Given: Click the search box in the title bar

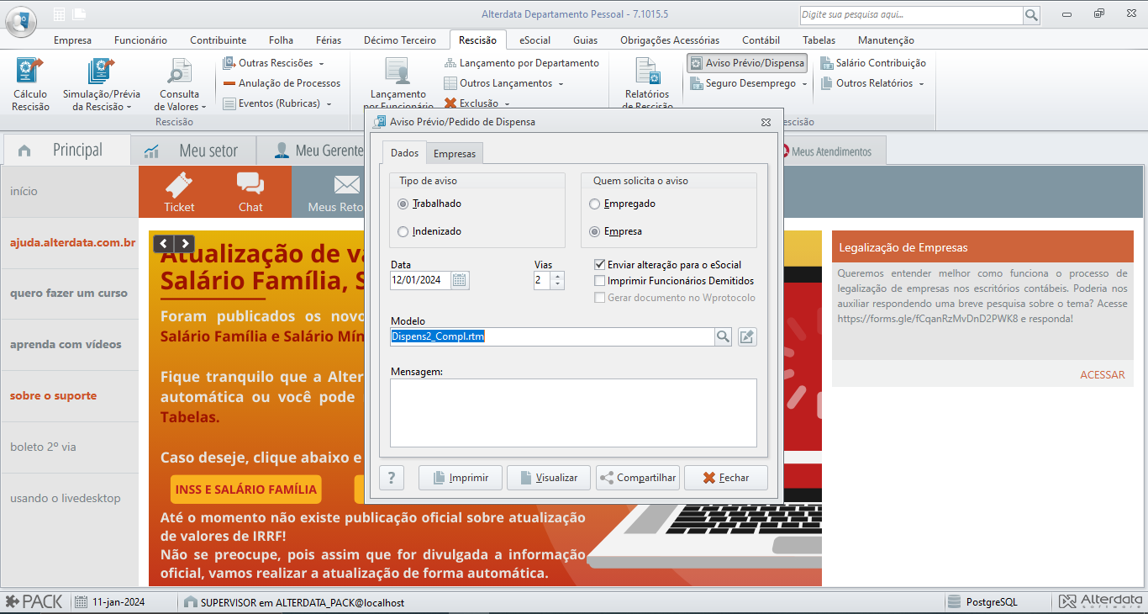Looking at the screenshot, I should pyautogui.click(x=911, y=15).
